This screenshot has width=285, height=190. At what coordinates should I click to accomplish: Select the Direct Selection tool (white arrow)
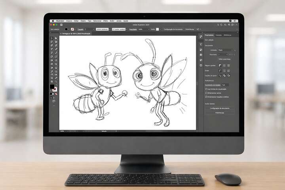pos(56,38)
